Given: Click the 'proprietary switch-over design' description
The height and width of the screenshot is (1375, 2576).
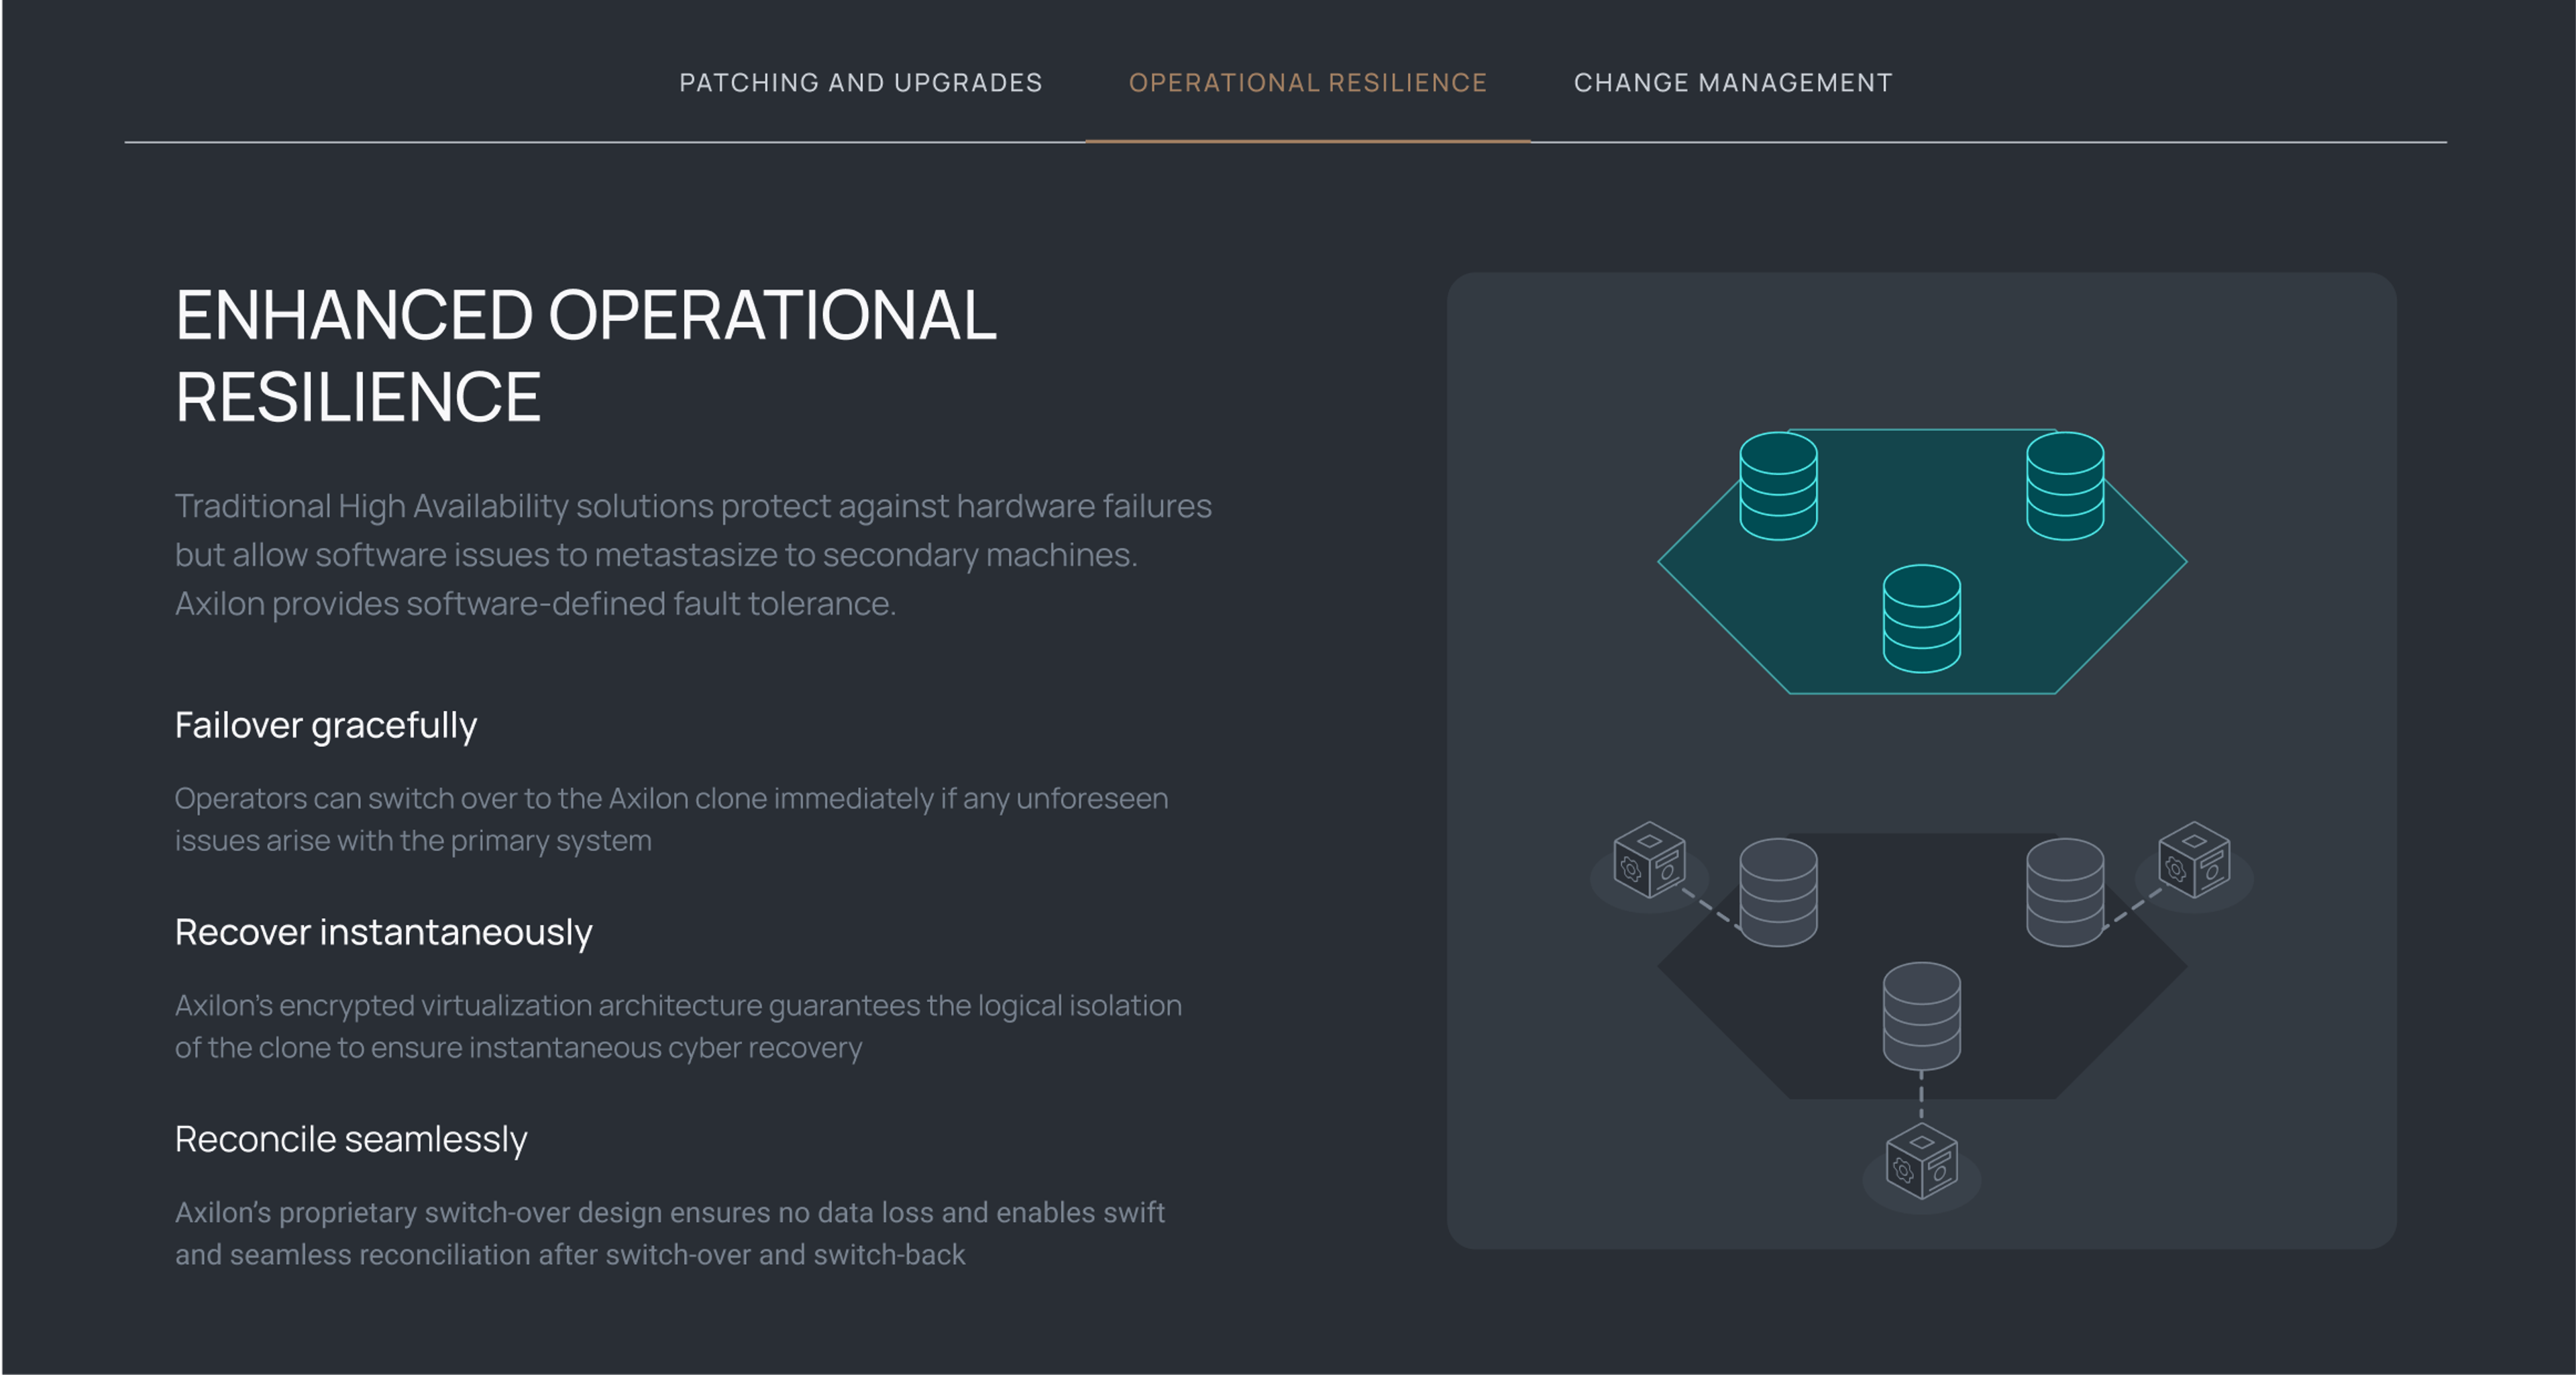Looking at the screenshot, I should tap(670, 1234).
